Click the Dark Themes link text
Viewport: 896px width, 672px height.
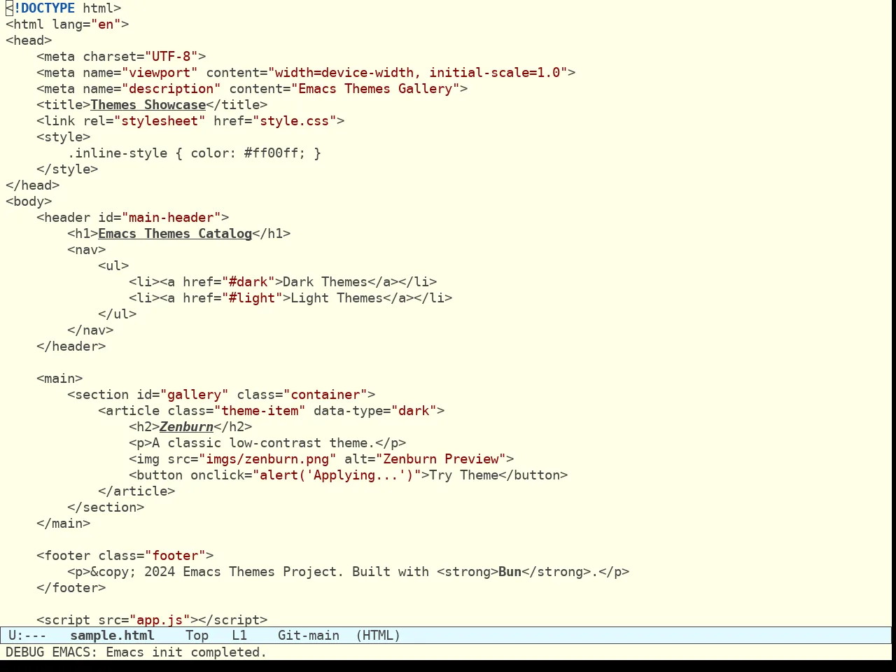(x=325, y=282)
